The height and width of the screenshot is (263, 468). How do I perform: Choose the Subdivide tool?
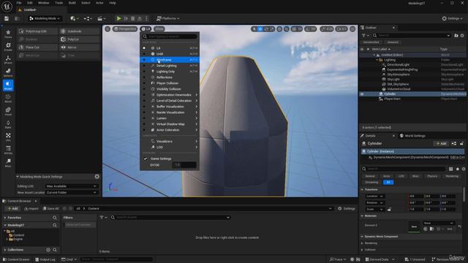point(80,31)
